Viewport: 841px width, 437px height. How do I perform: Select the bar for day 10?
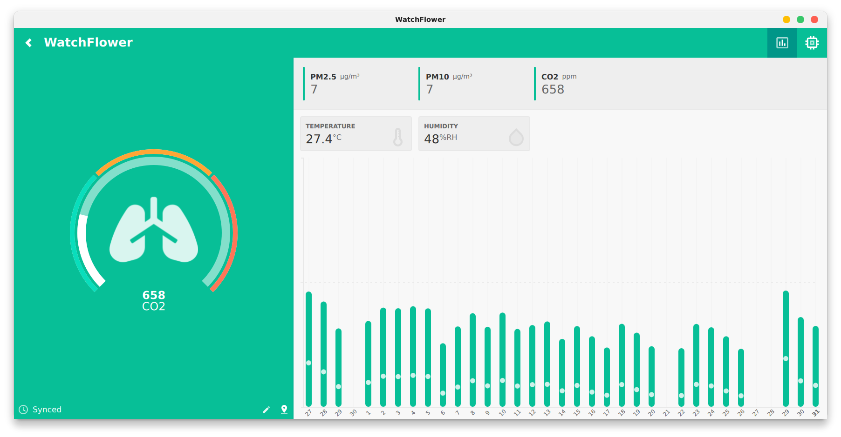[502, 360]
